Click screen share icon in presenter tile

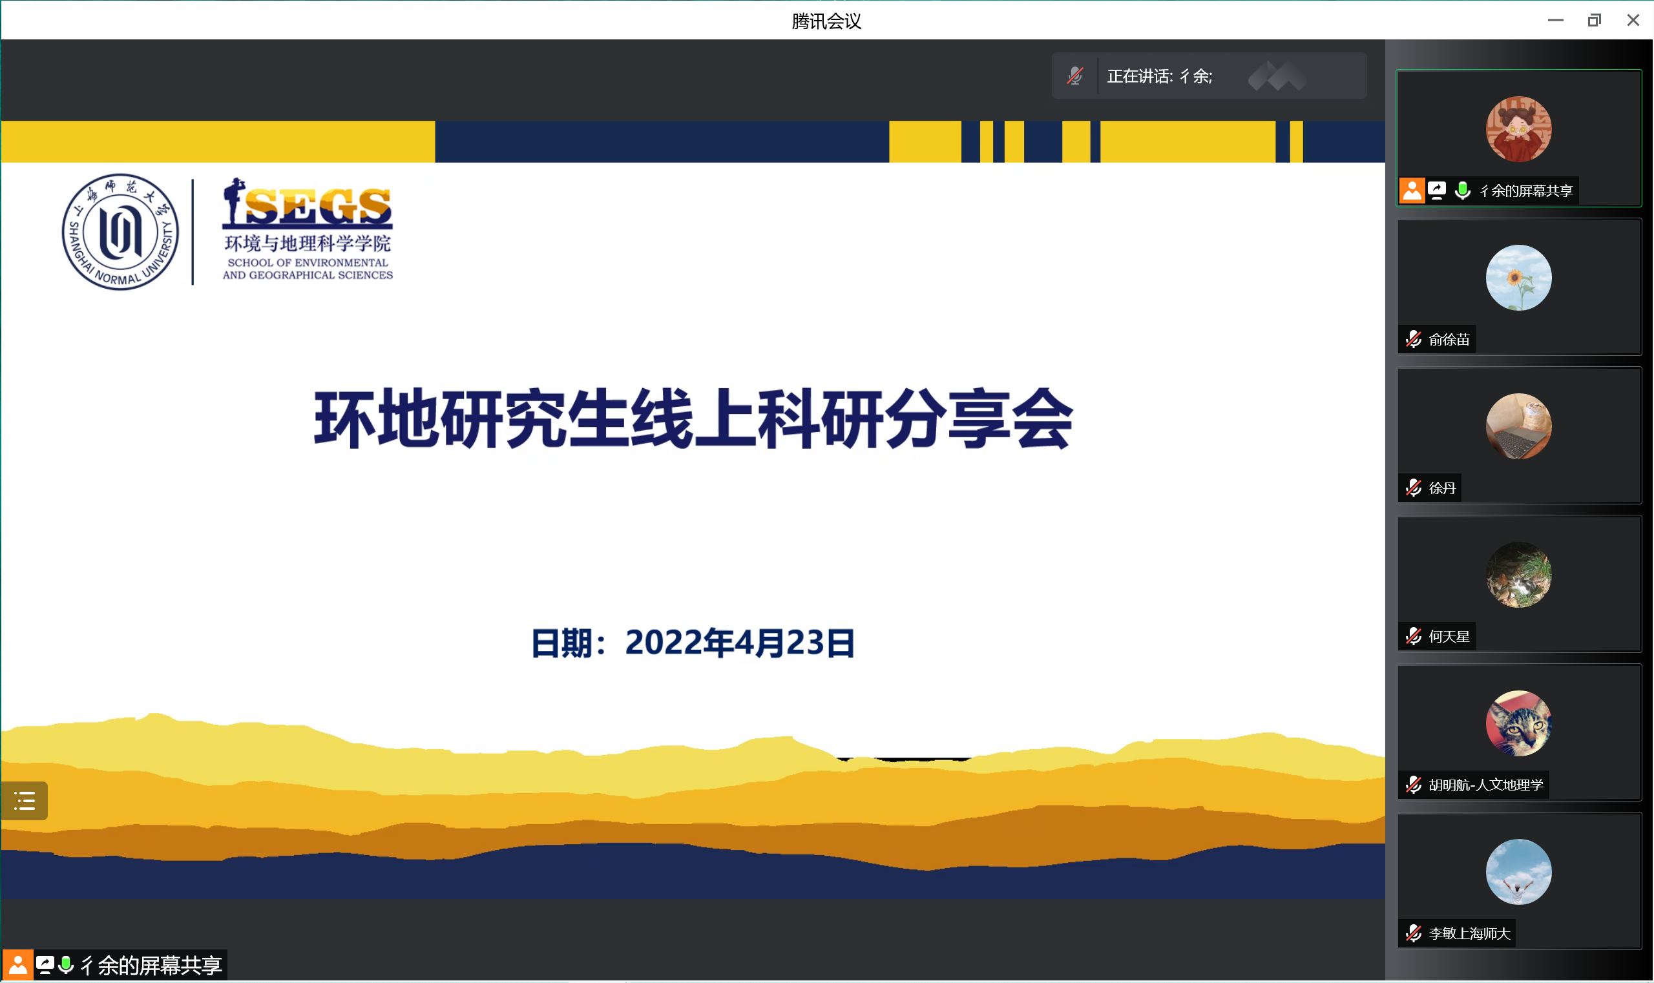pyautogui.click(x=1437, y=191)
